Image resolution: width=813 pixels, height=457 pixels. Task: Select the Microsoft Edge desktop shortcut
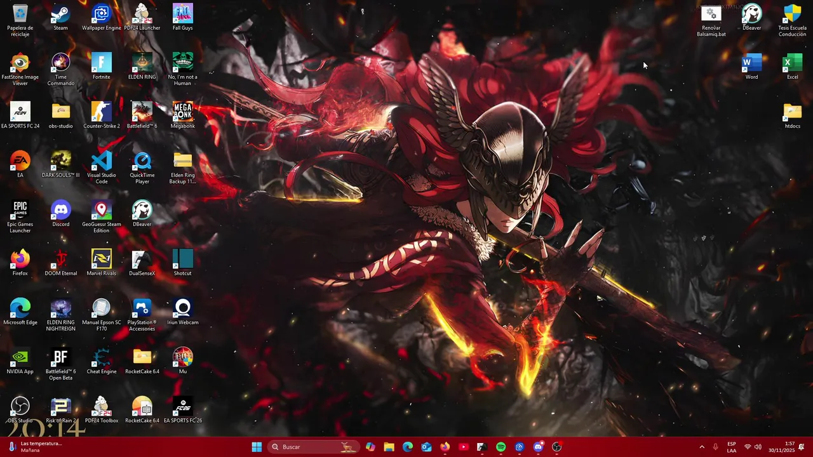click(x=20, y=311)
